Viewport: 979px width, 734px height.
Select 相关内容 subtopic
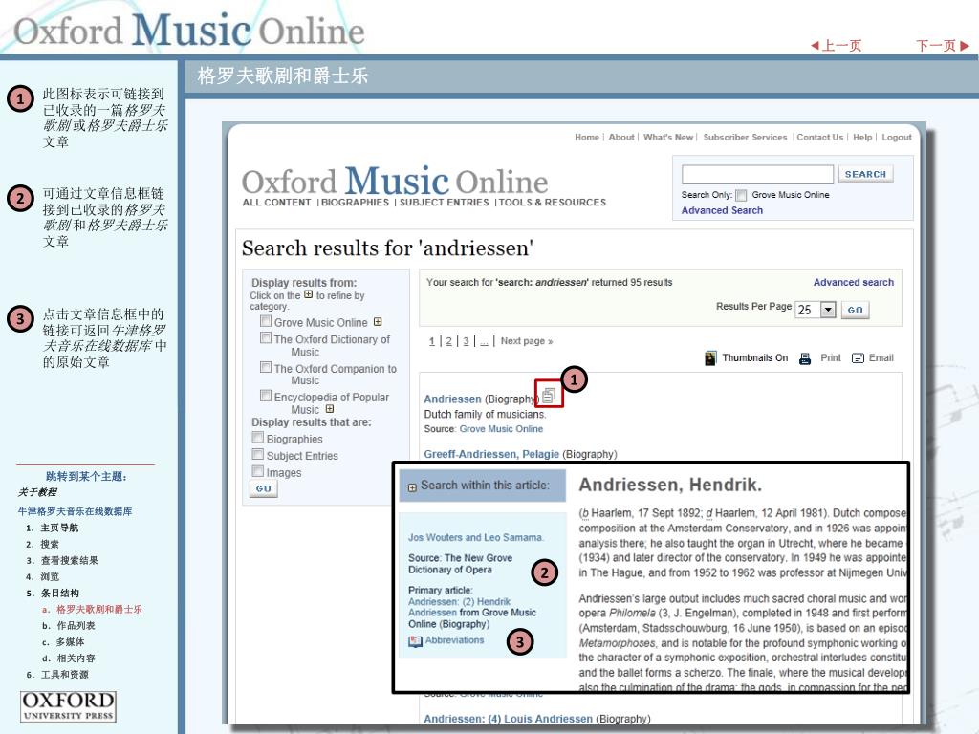76,658
